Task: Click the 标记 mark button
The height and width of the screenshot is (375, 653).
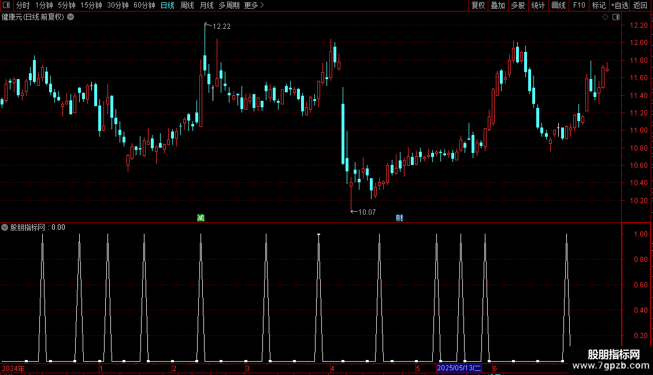Action: (x=599, y=5)
